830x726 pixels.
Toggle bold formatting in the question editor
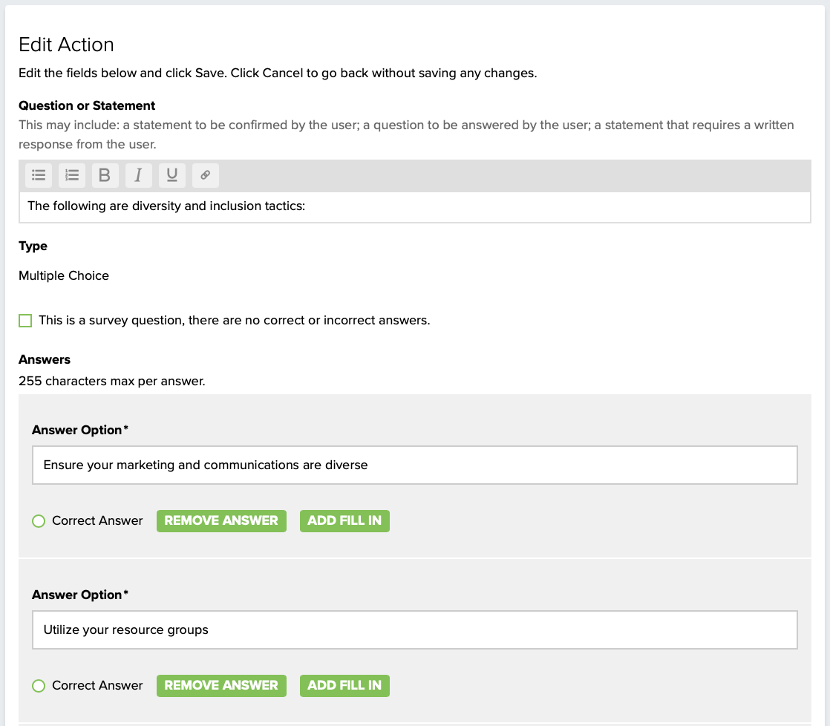(x=105, y=175)
